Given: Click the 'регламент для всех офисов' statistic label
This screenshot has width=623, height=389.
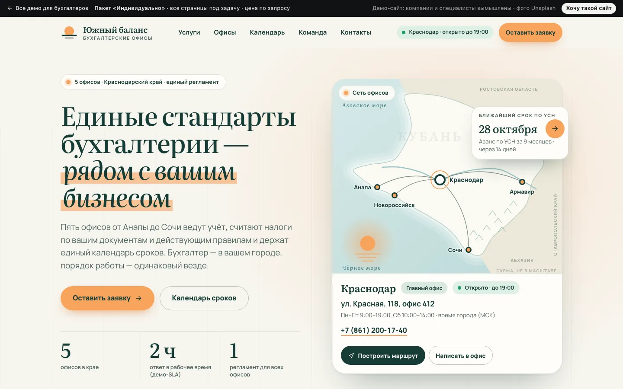Looking at the screenshot, I should pyautogui.click(x=257, y=371).
